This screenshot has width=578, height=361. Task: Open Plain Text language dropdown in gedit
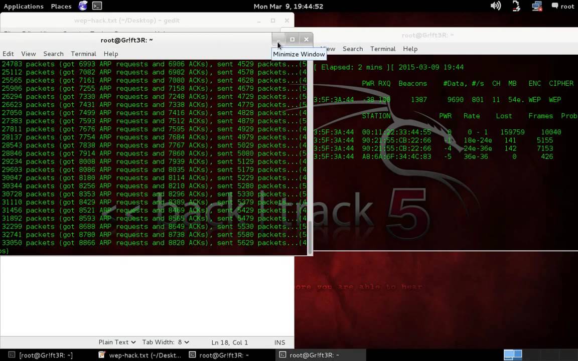(x=117, y=342)
